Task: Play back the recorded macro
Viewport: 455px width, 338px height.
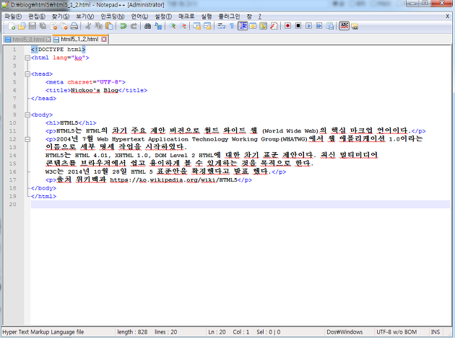Action: [x=308, y=26]
